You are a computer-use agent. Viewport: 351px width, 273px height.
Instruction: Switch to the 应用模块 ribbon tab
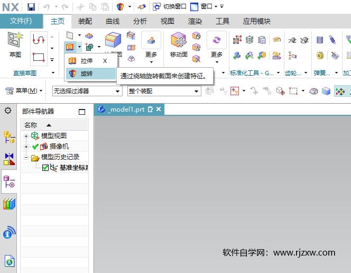257,21
